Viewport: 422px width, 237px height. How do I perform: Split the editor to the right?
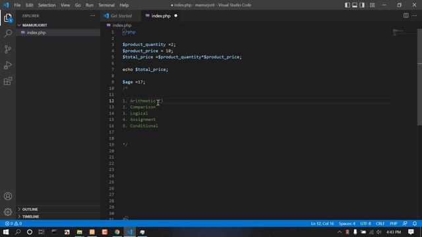point(406,16)
